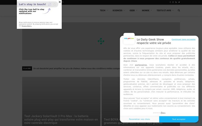Open the TECH menu

pos(103,10)
